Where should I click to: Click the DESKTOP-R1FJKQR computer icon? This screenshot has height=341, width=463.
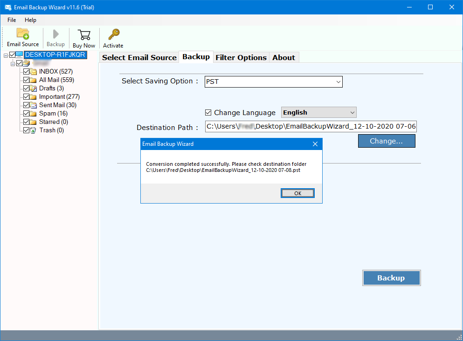click(x=19, y=55)
